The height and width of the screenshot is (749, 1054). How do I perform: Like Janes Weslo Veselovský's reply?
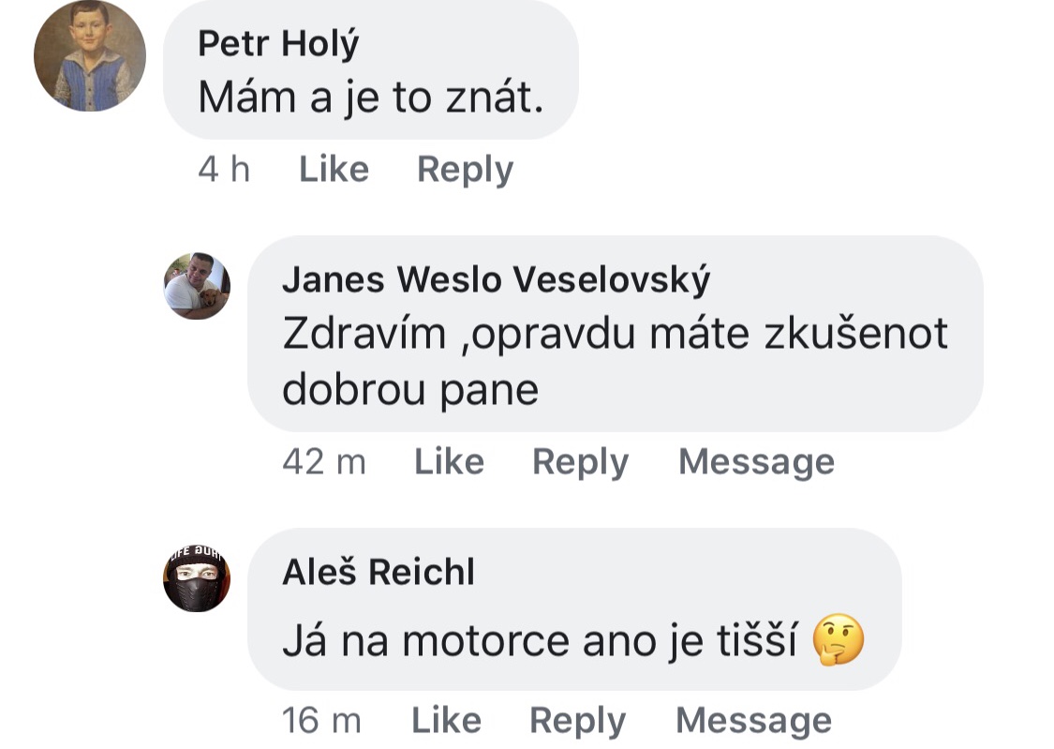(449, 462)
